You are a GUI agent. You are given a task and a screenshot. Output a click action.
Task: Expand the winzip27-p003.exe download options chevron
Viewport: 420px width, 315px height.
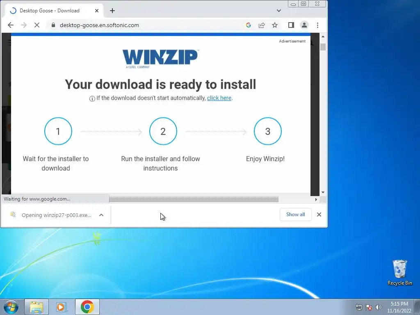[101, 215]
